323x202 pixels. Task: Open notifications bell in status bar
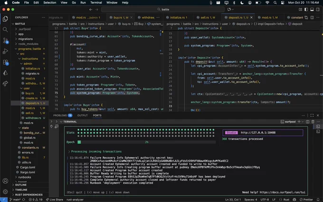coord(318,200)
